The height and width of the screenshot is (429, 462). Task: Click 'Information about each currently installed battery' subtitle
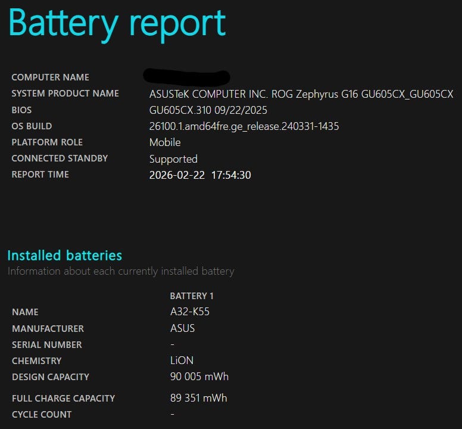[121, 271]
